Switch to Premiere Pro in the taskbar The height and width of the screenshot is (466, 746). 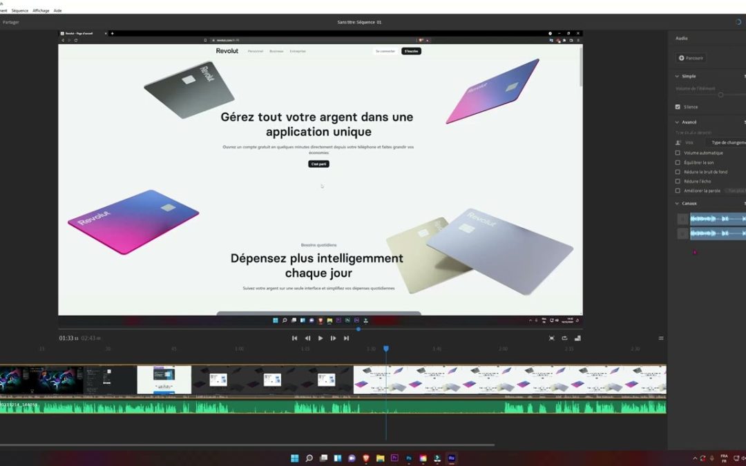pos(394,458)
